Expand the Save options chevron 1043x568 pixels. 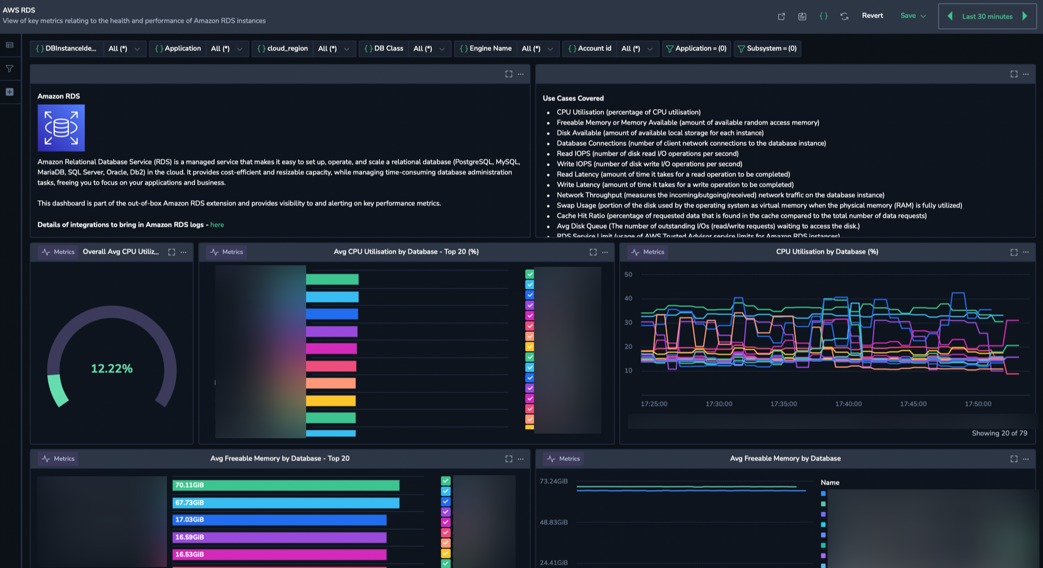[923, 16]
